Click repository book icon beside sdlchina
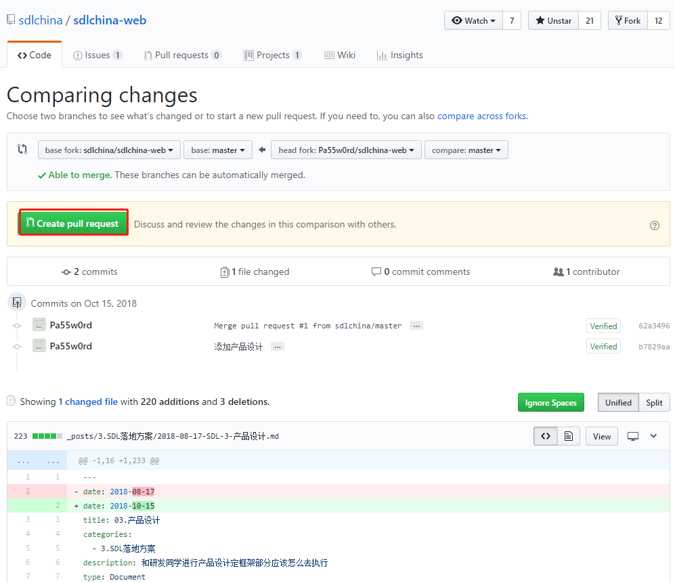The height and width of the screenshot is (583, 675). coord(11,20)
